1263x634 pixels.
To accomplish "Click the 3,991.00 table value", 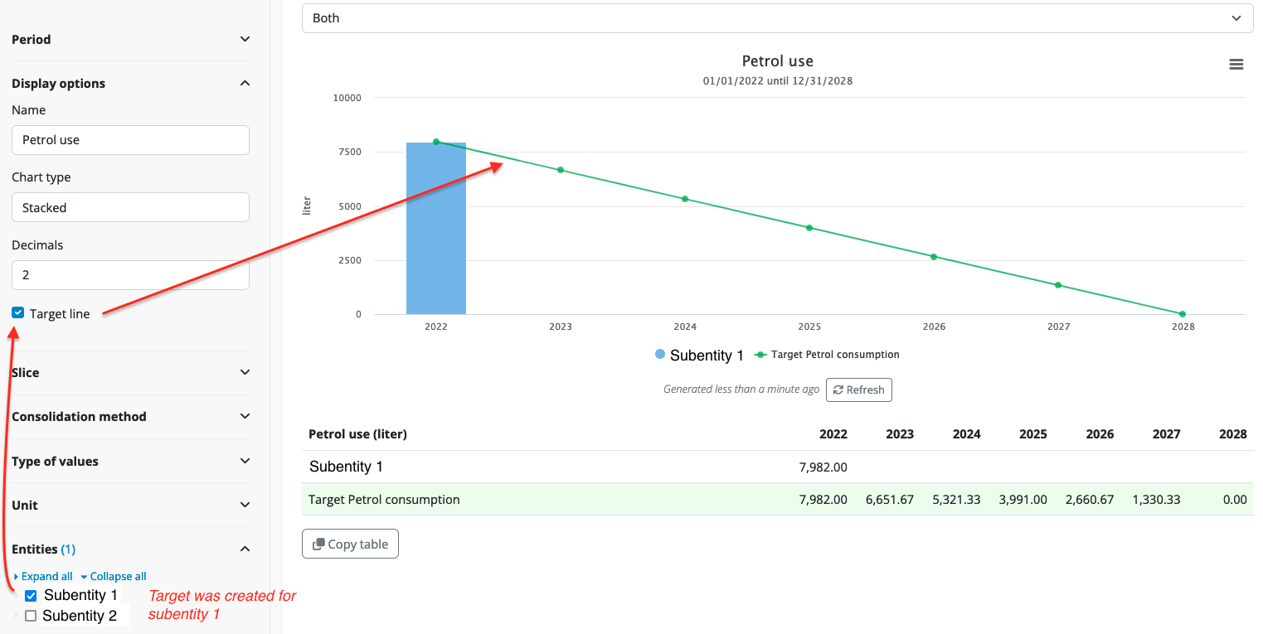I will (1023, 500).
